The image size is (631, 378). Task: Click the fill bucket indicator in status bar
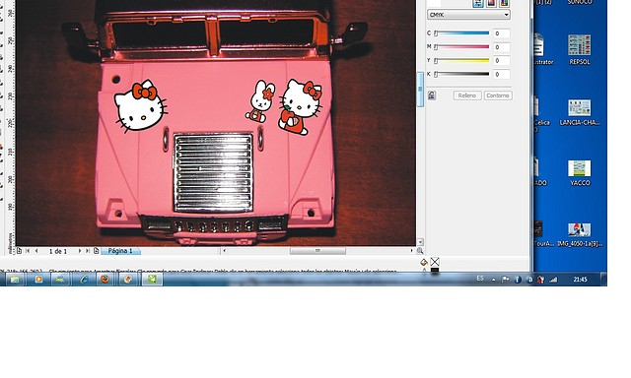tap(423, 262)
